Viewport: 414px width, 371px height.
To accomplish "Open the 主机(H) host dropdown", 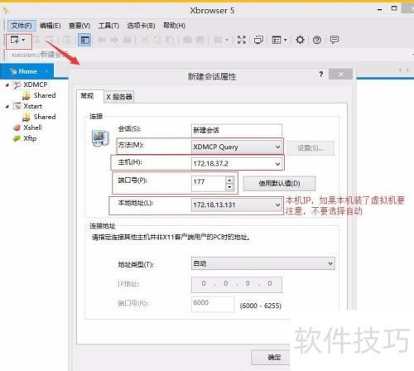I will (x=237, y=164).
